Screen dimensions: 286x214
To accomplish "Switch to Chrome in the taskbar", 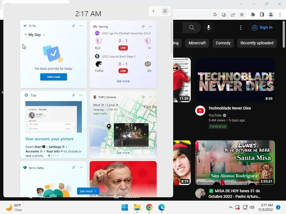I will (x=149, y=207).
